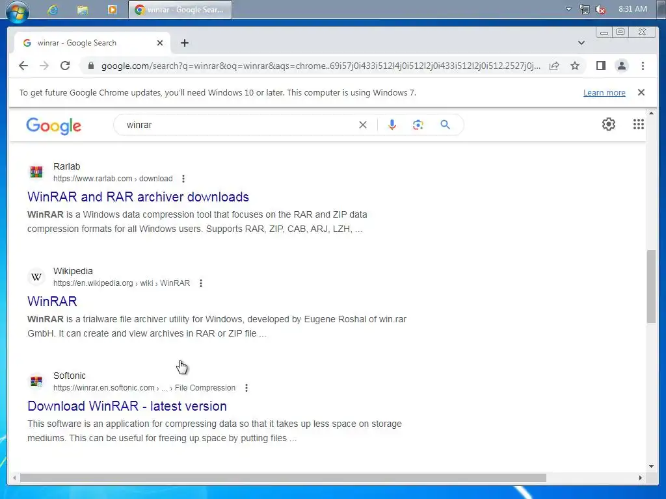
Task: Click the Wikipedia W favicon
Action: click(36, 277)
